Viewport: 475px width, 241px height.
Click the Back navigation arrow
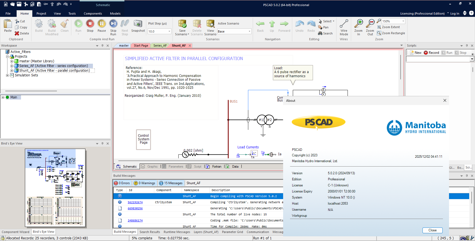tap(260, 24)
